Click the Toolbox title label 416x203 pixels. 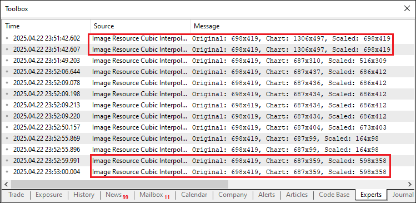[x=17, y=9]
